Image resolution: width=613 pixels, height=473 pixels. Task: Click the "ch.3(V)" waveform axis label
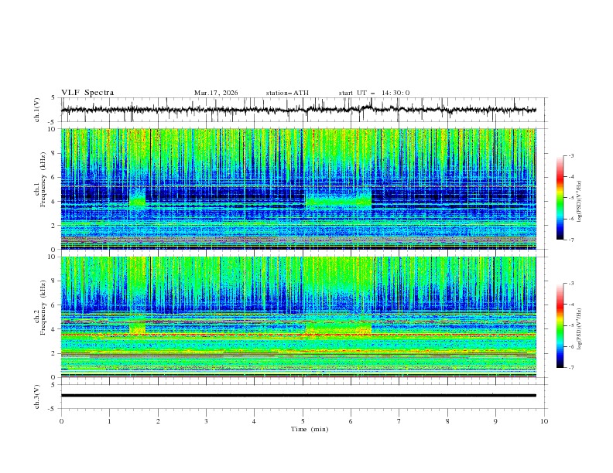37,396
